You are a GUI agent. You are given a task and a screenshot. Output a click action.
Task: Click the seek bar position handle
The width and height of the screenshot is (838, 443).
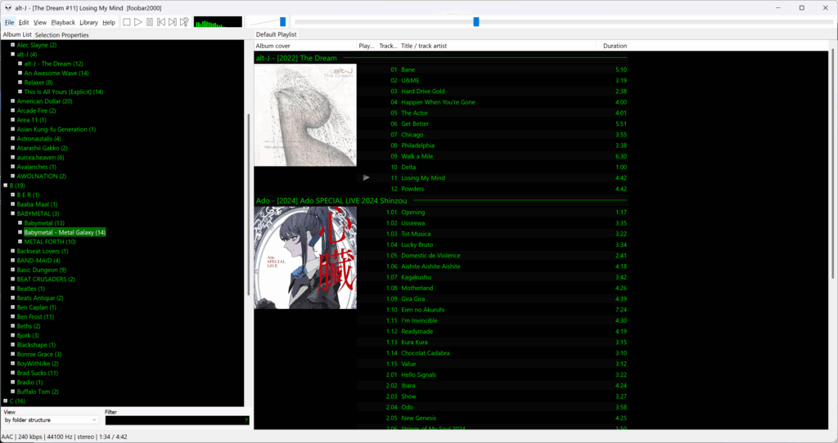click(x=475, y=22)
